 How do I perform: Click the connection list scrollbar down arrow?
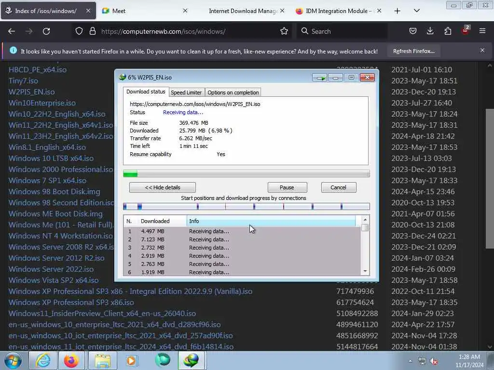click(x=365, y=271)
